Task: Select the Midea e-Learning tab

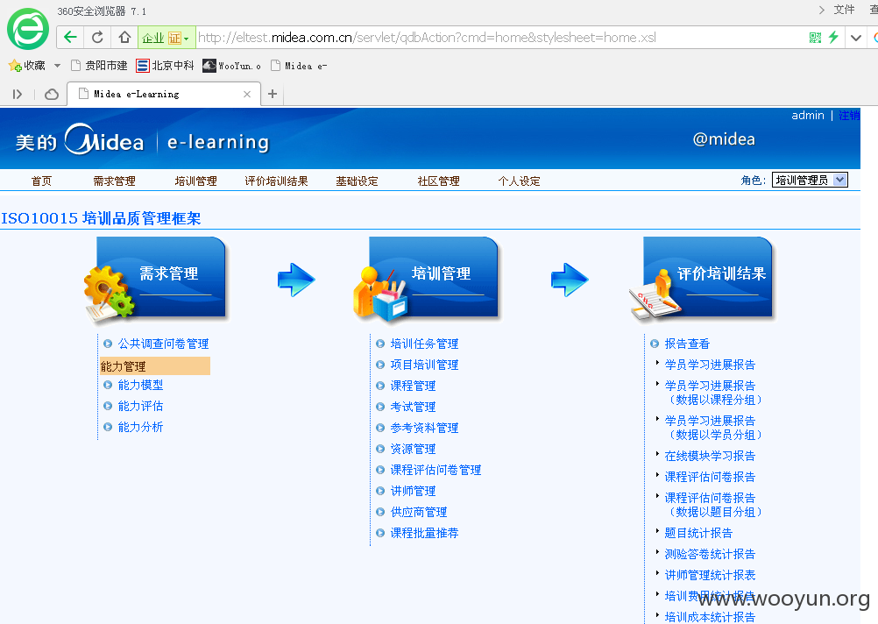Action: [x=164, y=94]
